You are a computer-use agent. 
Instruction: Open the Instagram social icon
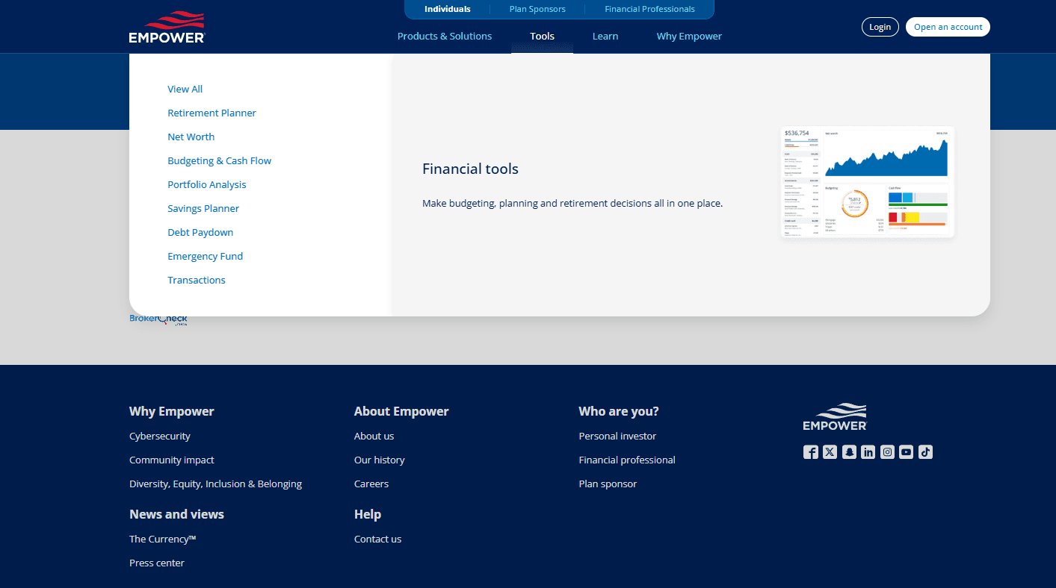[887, 451]
